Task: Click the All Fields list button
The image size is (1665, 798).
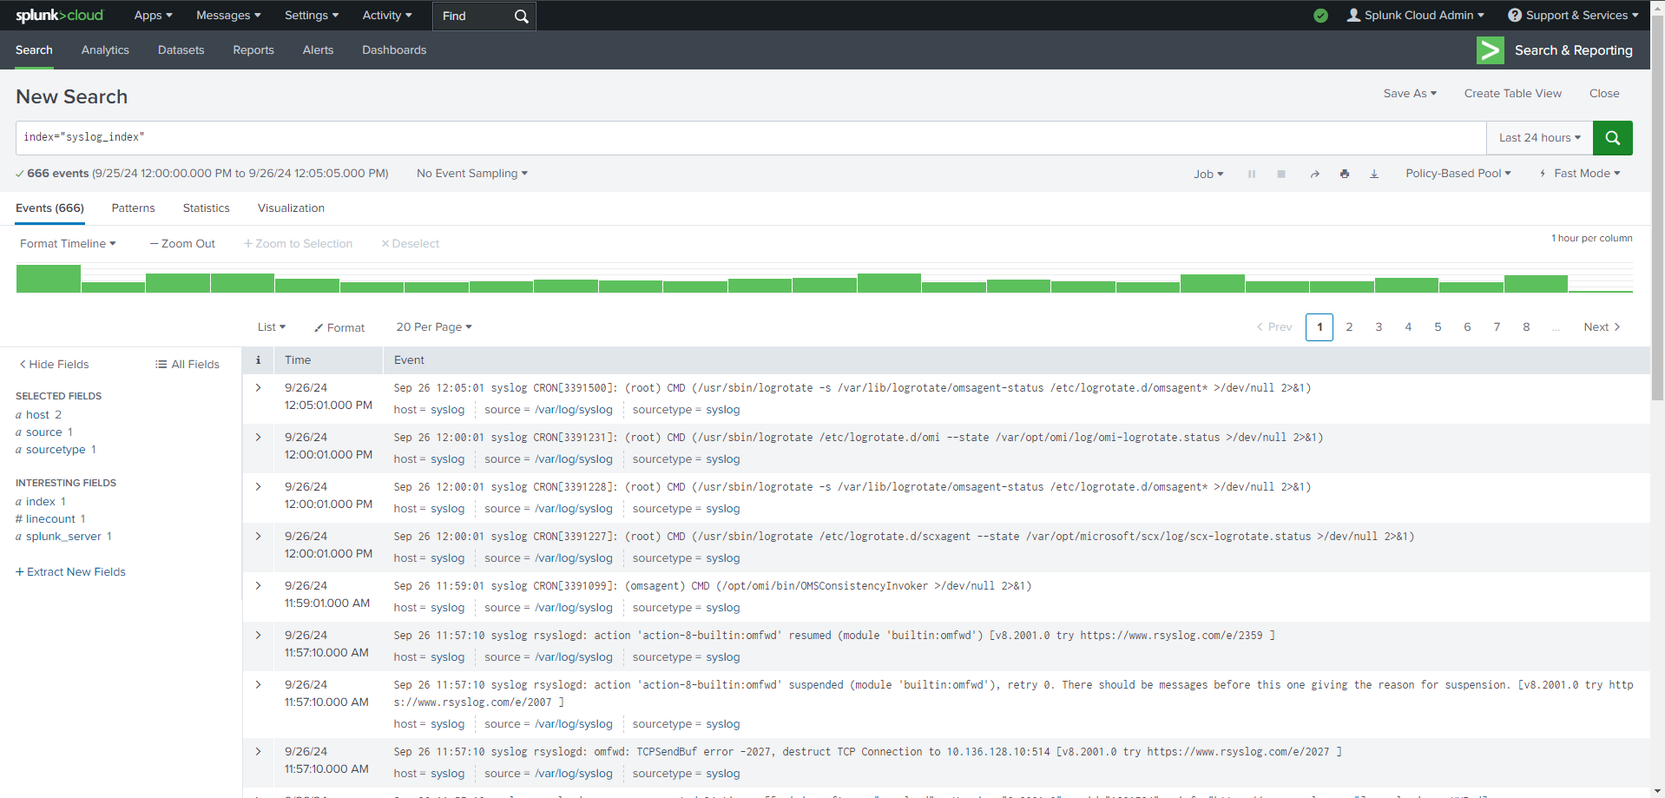Action: [x=188, y=364]
